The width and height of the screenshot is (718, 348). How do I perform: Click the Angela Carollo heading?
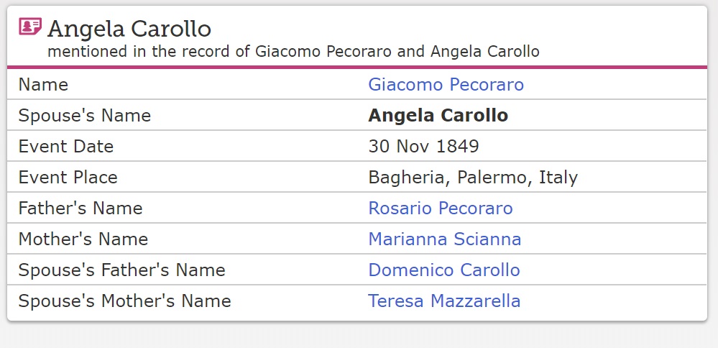[129, 29]
